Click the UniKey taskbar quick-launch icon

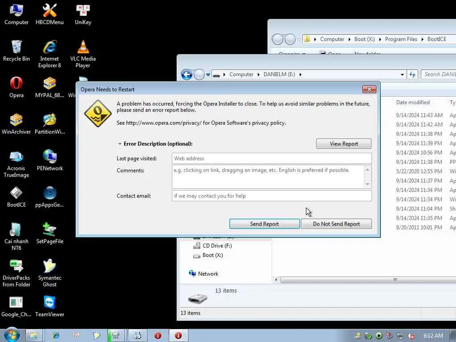[76, 335]
